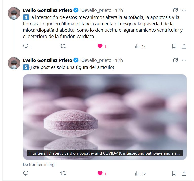This screenshot has width=194, height=181.
Task: Open more options menu for tweet 5
Action: click(x=184, y=60)
